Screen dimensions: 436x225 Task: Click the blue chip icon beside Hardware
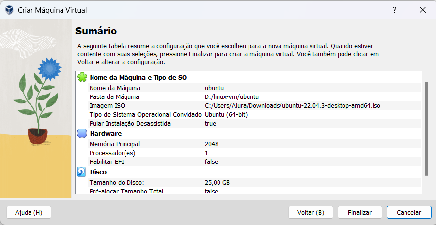click(82, 134)
